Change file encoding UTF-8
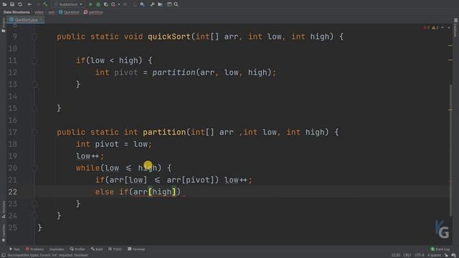This screenshot has height=258, width=459. (x=419, y=255)
